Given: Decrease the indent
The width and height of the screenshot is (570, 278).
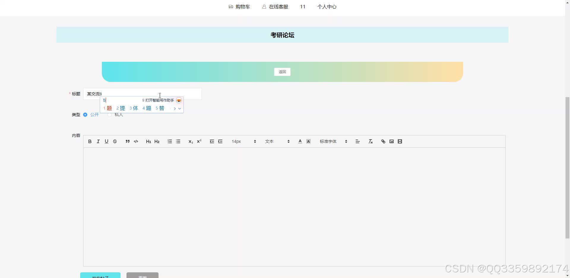Looking at the screenshot, I should [x=212, y=141].
